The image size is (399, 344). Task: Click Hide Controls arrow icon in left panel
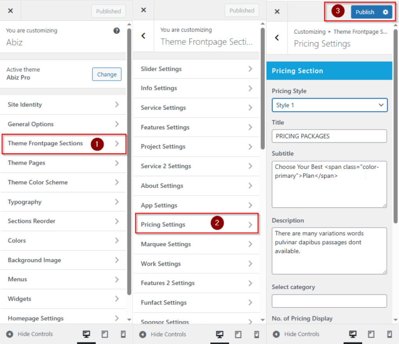click(10, 334)
